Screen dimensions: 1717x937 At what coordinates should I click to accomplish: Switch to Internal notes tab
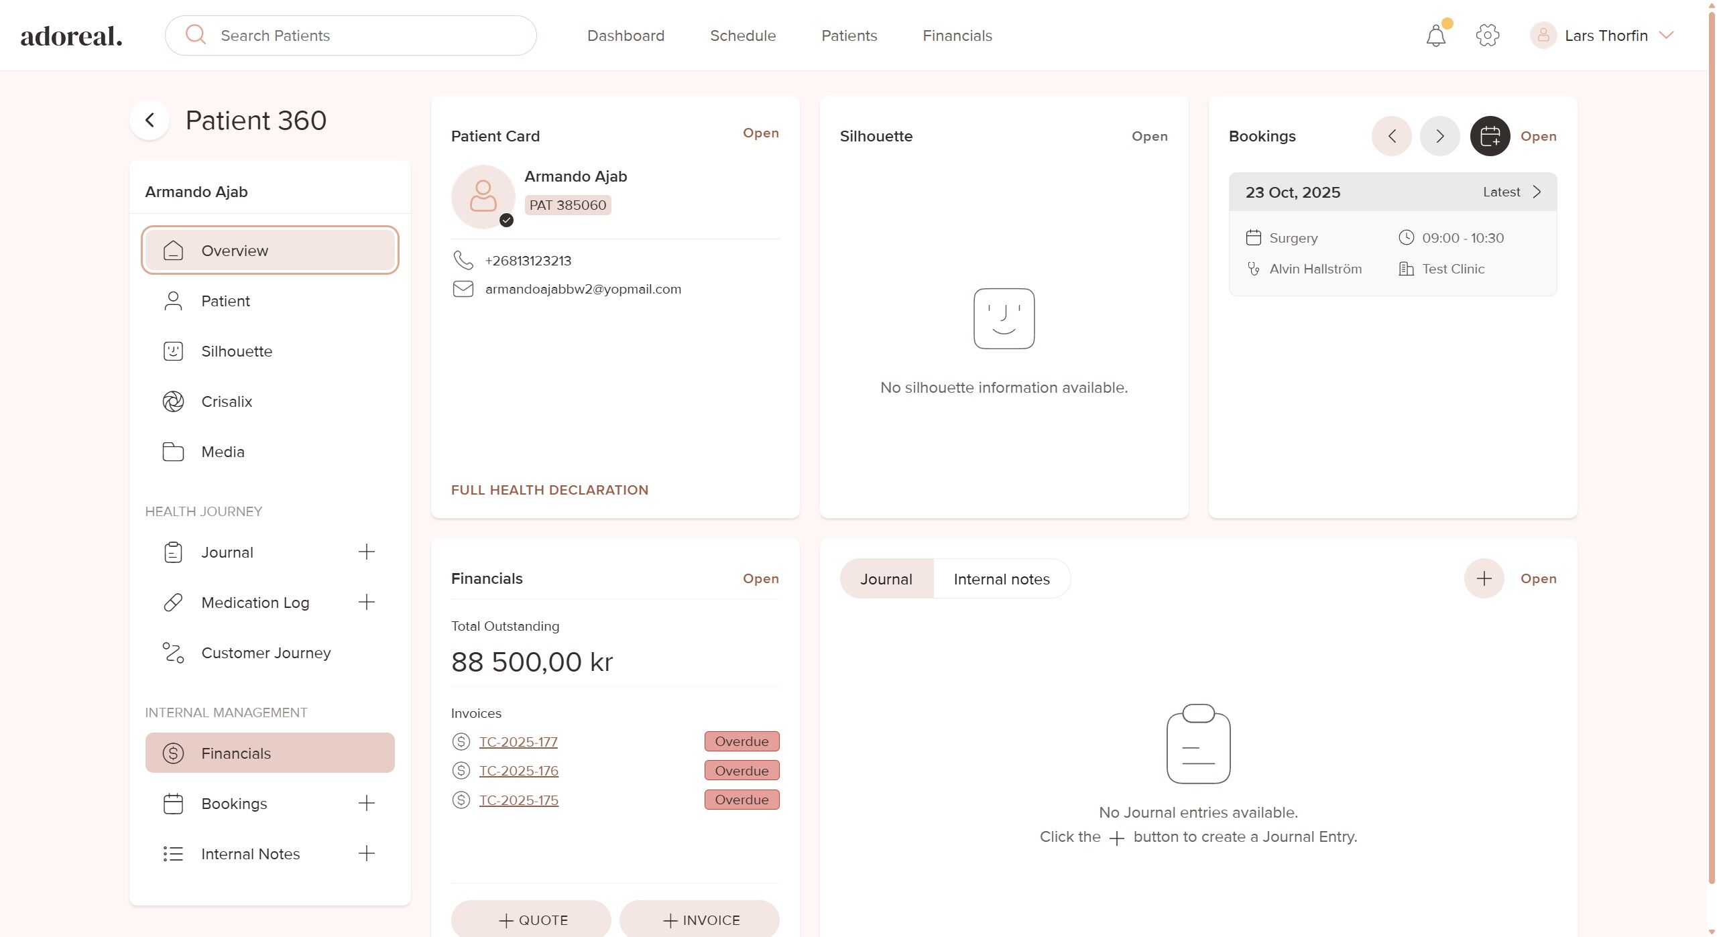pyautogui.click(x=1001, y=579)
